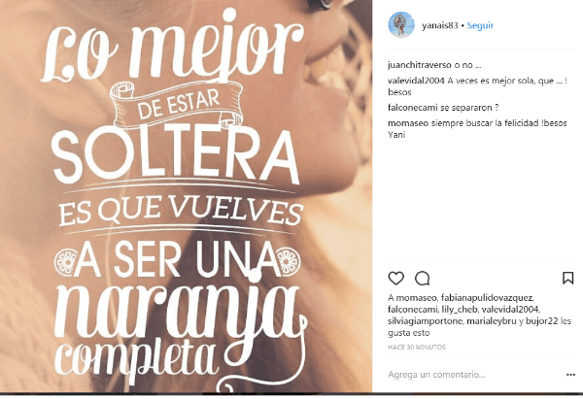This screenshot has width=583, height=399.
Task: Click the soltera quote post image
Action: coord(186,196)
